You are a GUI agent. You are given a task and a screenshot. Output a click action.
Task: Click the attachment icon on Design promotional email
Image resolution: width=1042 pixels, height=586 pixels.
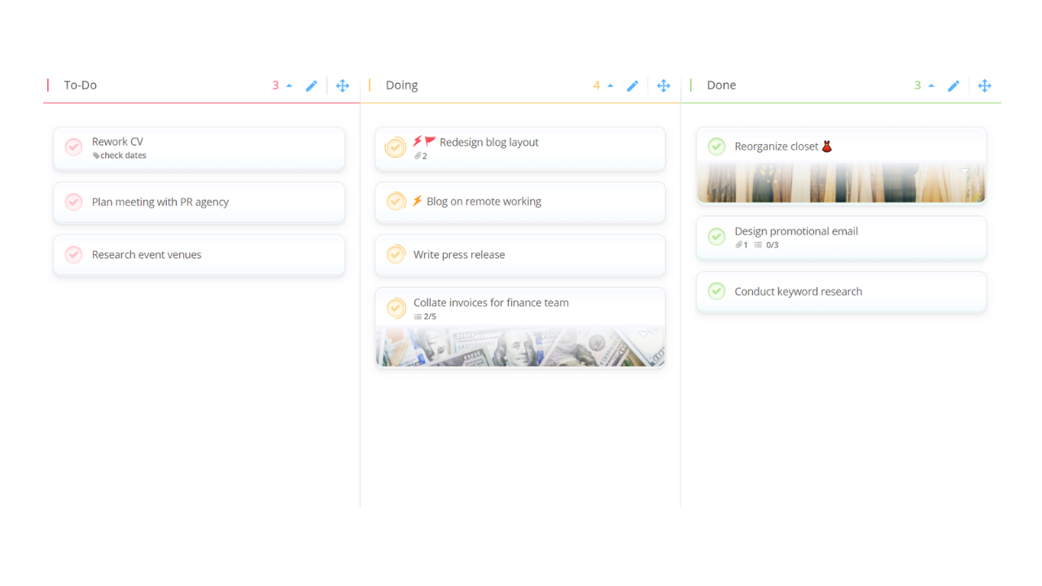tap(739, 245)
